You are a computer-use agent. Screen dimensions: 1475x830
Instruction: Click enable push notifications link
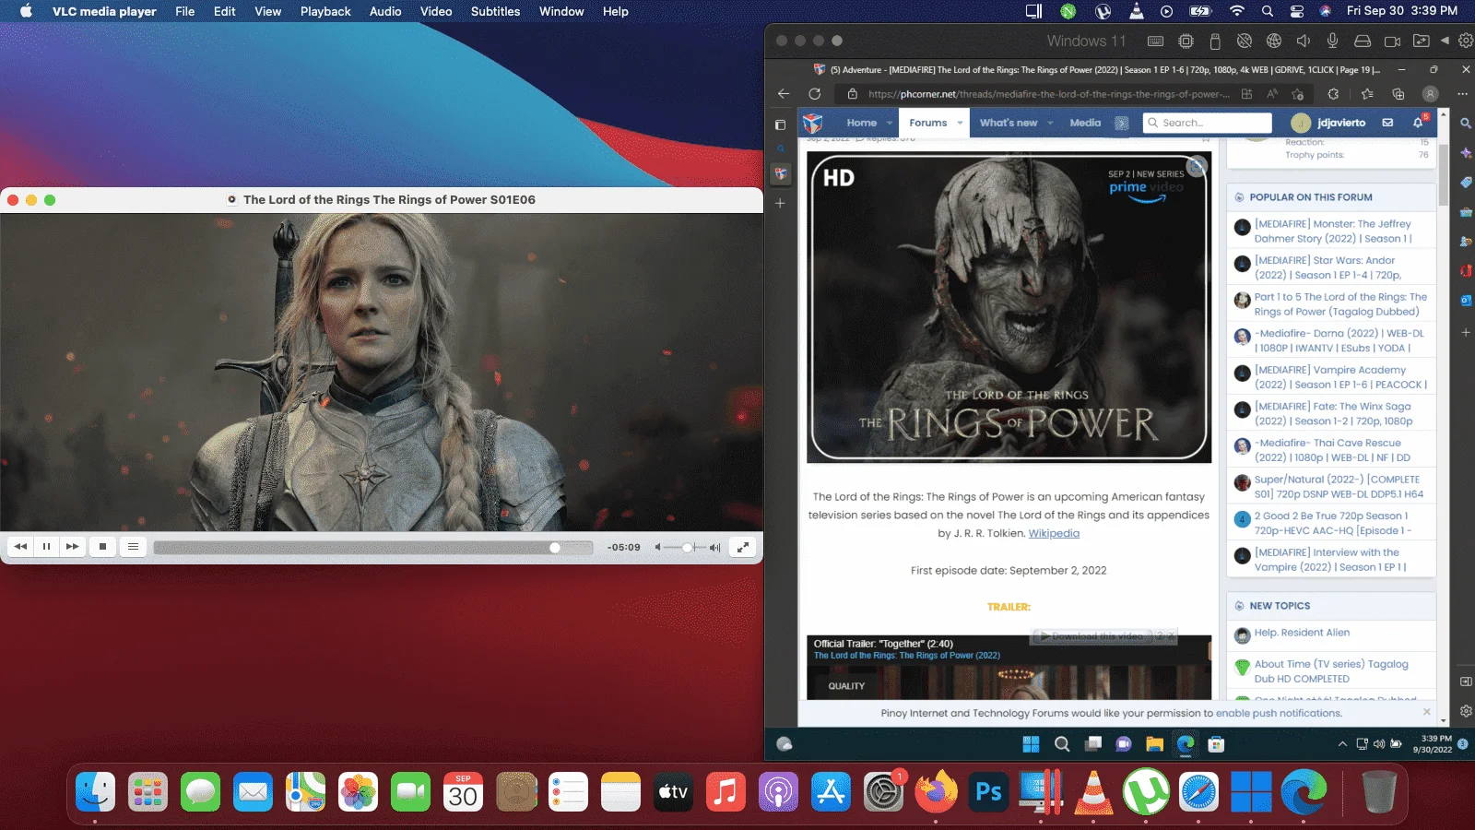(1279, 713)
